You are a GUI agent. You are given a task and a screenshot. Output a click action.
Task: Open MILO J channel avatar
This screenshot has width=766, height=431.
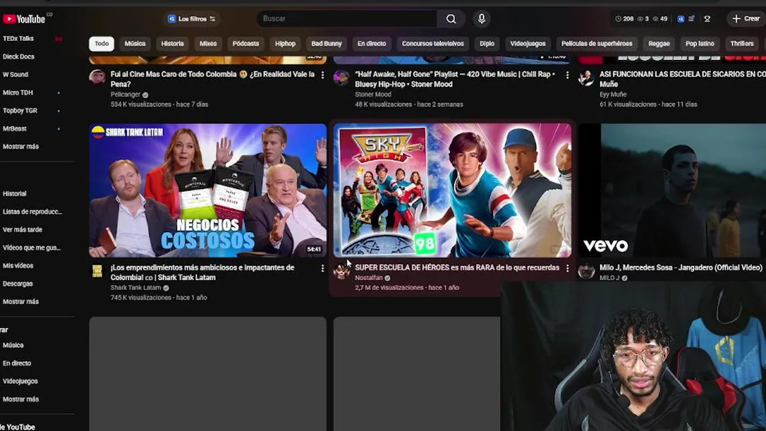point(586,271)
